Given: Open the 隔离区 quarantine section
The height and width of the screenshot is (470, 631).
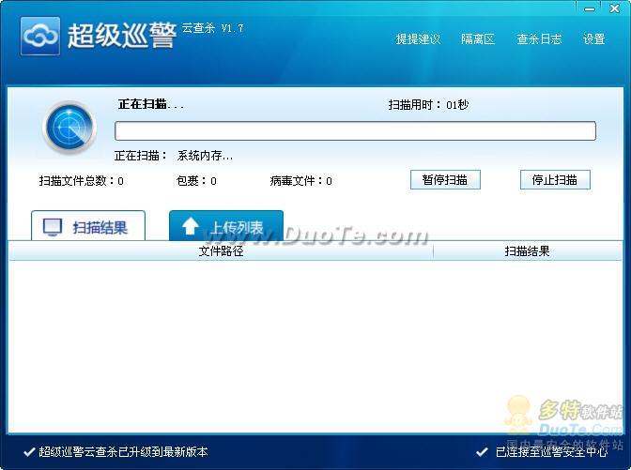Looking at the screenshot, I should [x=478, y=39].
